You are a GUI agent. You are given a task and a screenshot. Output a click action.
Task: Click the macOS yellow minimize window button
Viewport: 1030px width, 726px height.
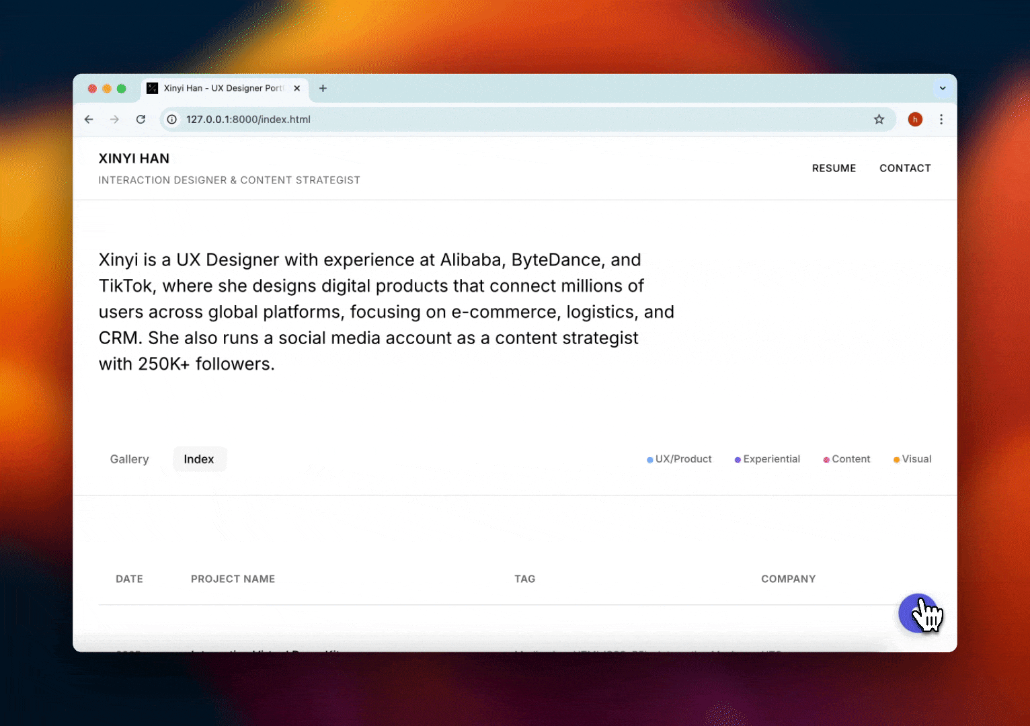point(107,88)
